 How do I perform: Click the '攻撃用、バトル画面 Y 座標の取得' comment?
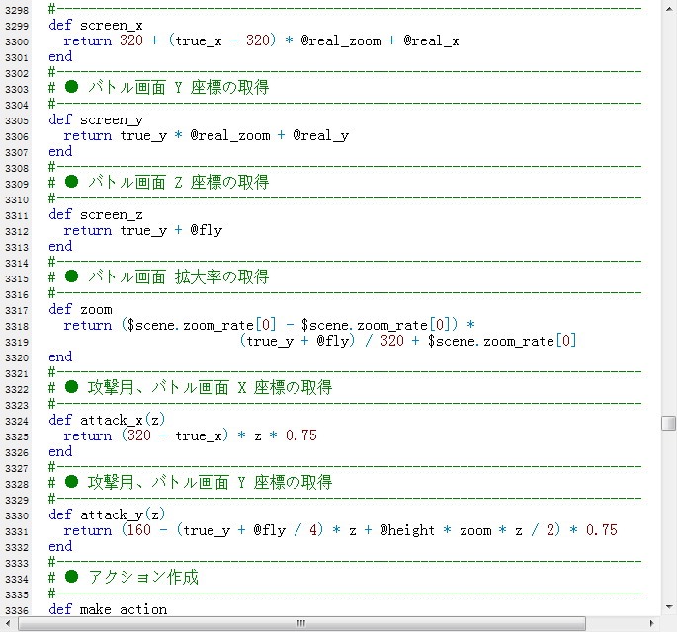tap(210, 483)
